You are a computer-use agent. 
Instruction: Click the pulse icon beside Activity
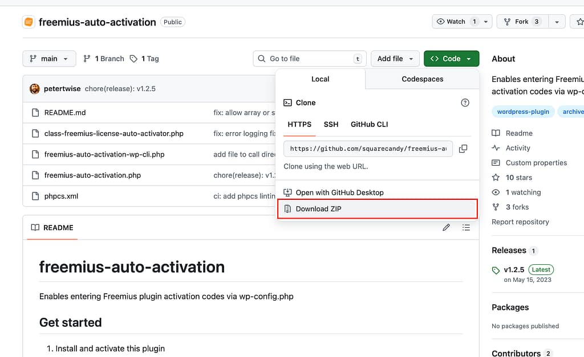pos(496,147)
